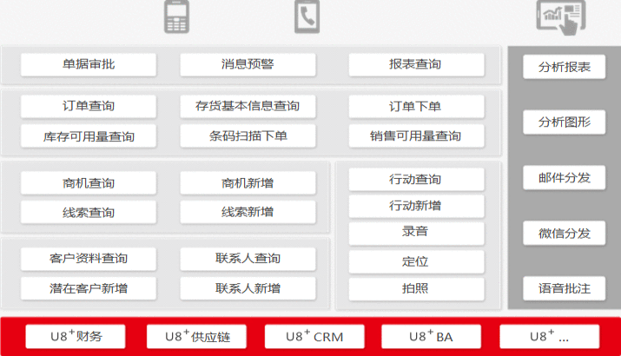
Task: Click the tablet analytics touch icon
Action: (561, 17)
